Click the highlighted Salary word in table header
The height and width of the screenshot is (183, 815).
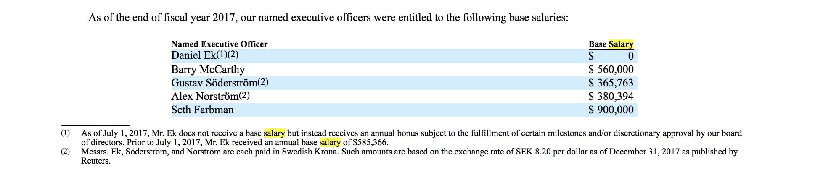point(621,44)
